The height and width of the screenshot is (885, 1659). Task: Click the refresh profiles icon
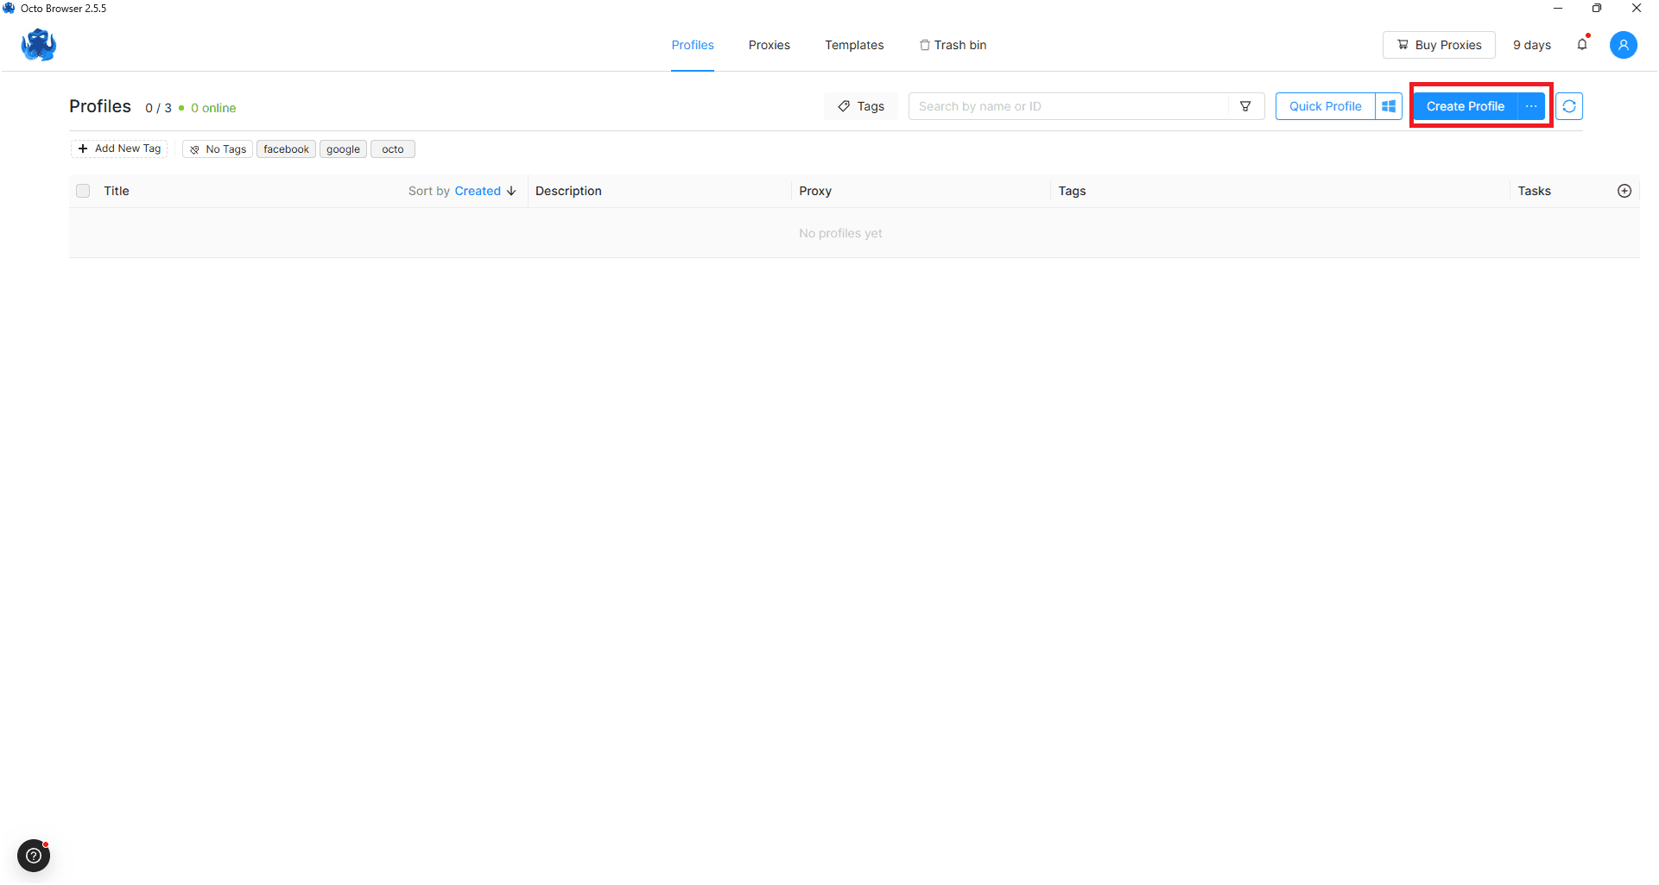[x=1569, y=105]
